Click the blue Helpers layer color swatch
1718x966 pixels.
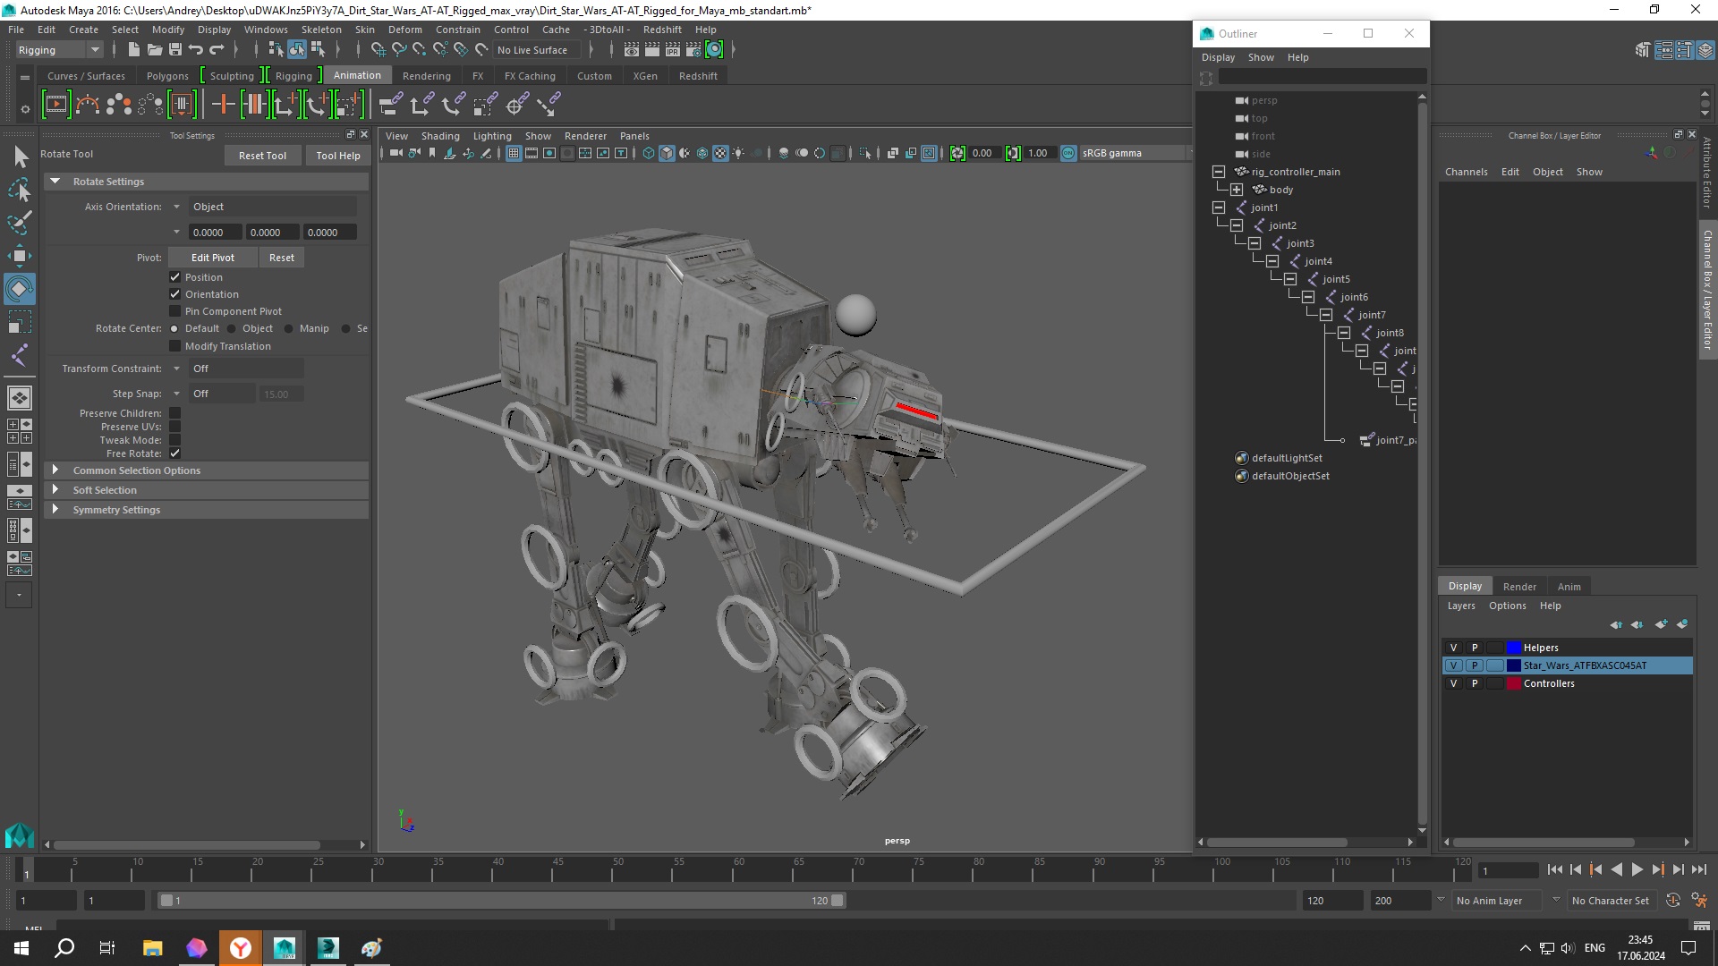[1514, 648]
